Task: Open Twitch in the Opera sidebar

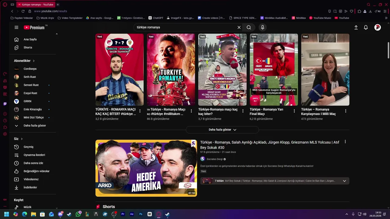Action: 5,104
